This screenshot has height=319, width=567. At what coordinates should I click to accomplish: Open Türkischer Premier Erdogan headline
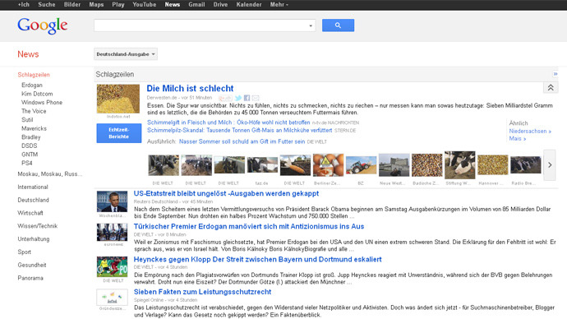coord(249,226)
